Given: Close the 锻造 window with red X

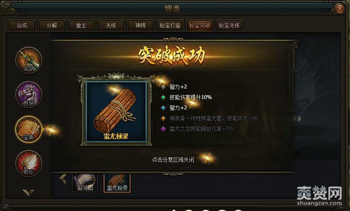Looking at the screenshot, I should [x=340, y=9].
